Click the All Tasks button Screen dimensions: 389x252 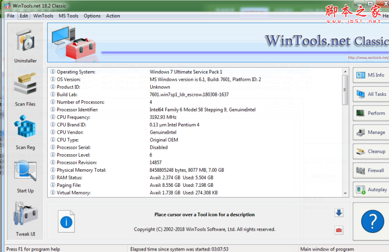(x=371, y=94)
